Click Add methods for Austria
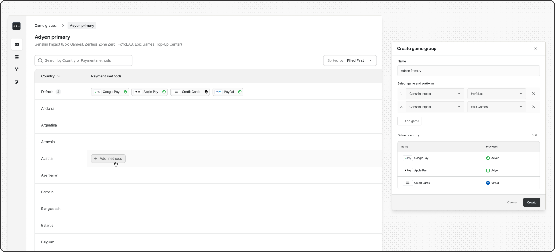 [108, 158]
